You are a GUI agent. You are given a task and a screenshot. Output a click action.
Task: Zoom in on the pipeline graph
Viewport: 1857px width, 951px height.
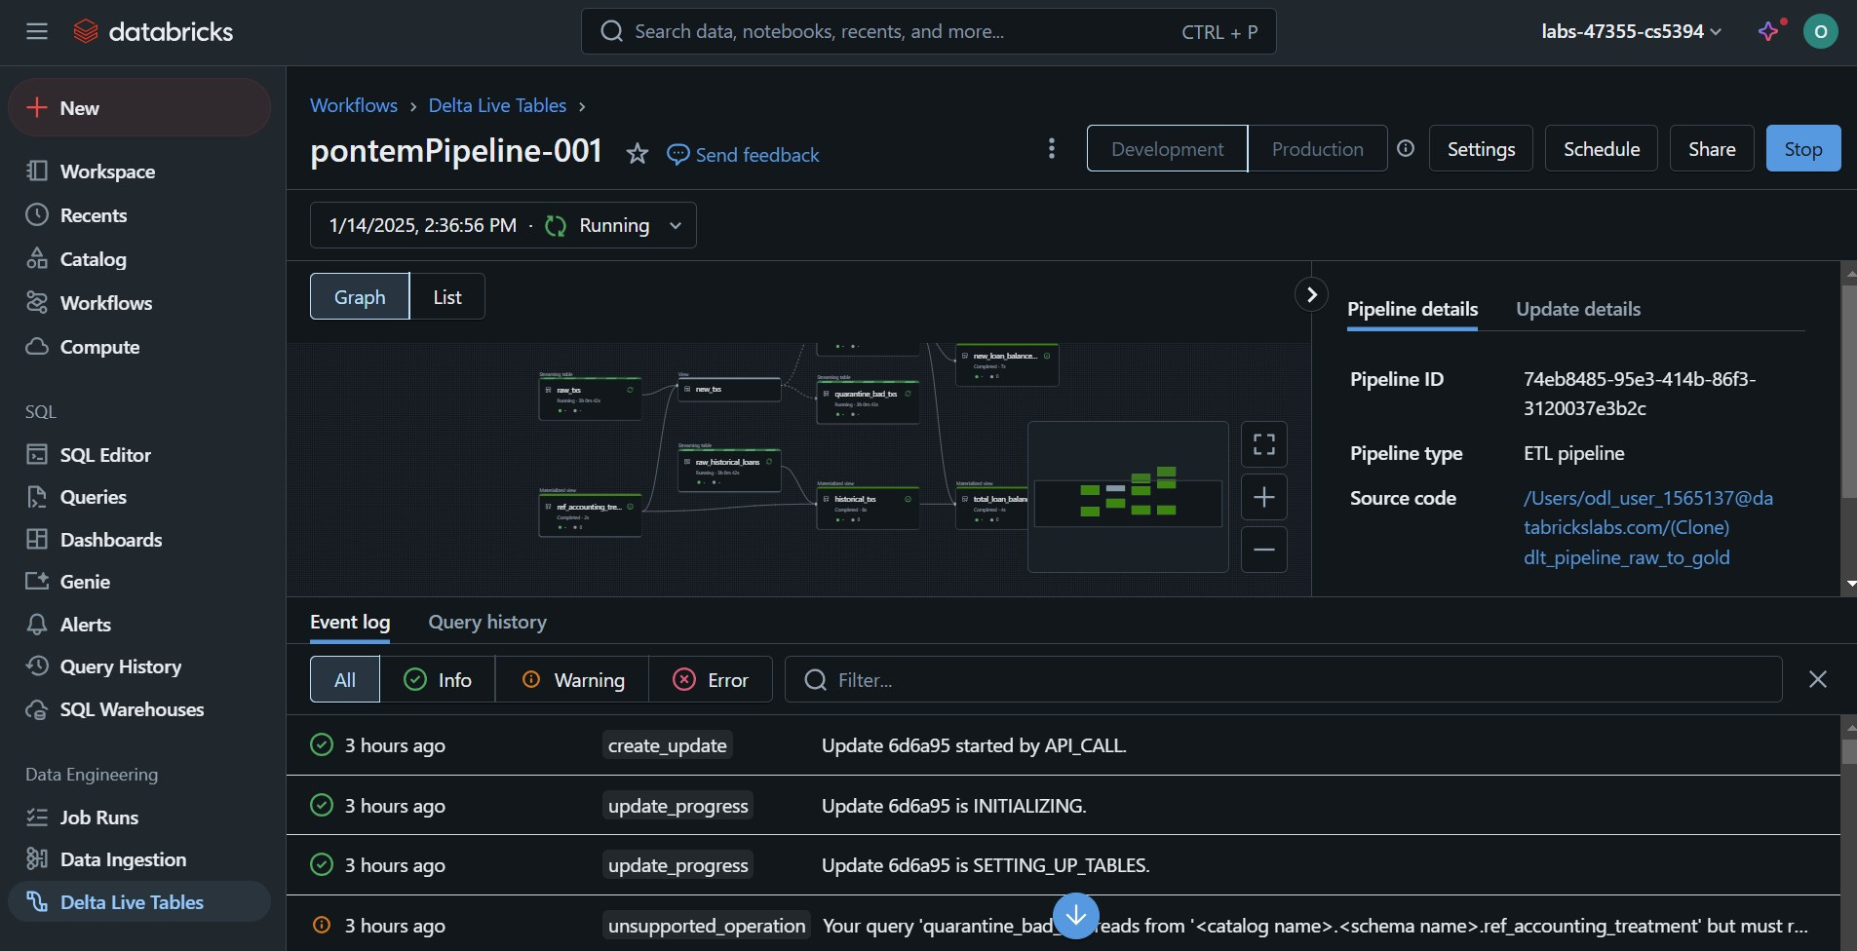pyautogui.click(x=1264, y=498)
